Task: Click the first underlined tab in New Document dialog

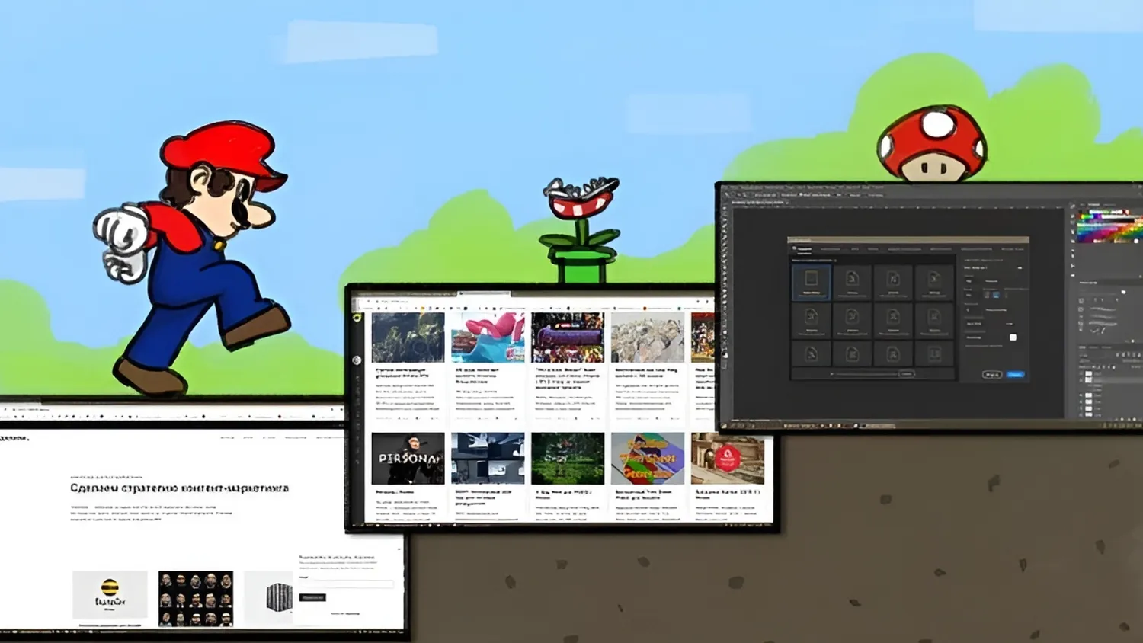Action: 805,249
